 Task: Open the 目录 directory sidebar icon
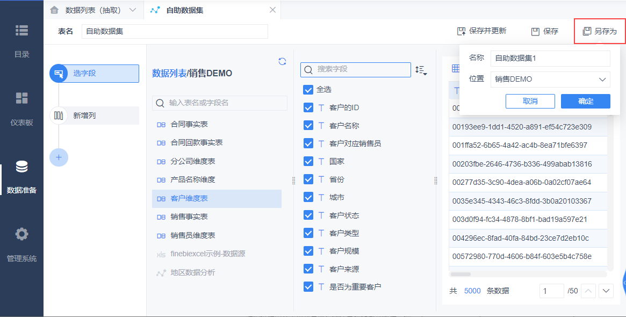click(x=21, y=30)
